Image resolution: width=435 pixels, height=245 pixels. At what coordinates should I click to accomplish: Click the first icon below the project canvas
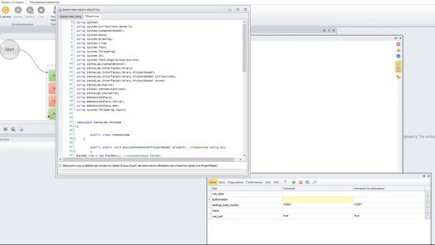pyautogui.click(x=5, y=129)
